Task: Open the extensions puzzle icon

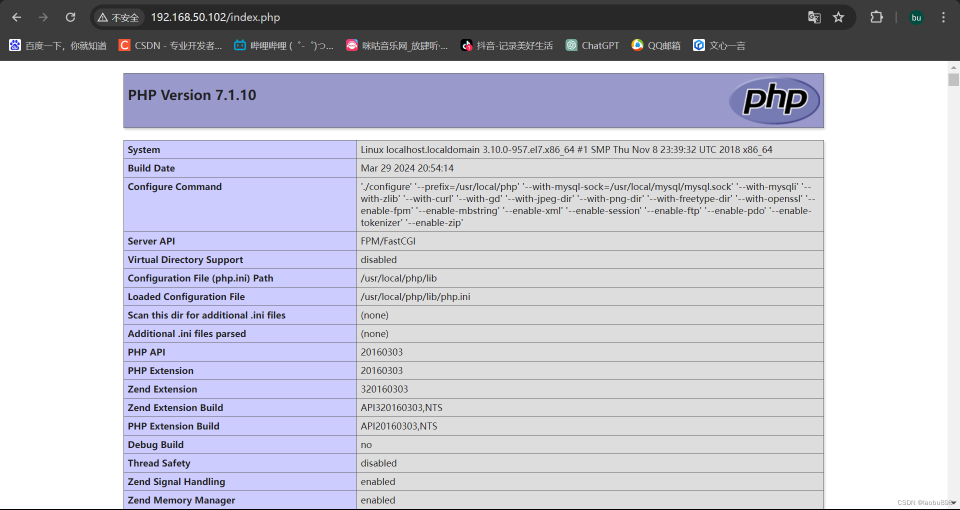Action: click(x=876, y=17)
